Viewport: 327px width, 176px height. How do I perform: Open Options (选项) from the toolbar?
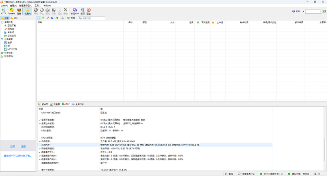tap(82, 11)
